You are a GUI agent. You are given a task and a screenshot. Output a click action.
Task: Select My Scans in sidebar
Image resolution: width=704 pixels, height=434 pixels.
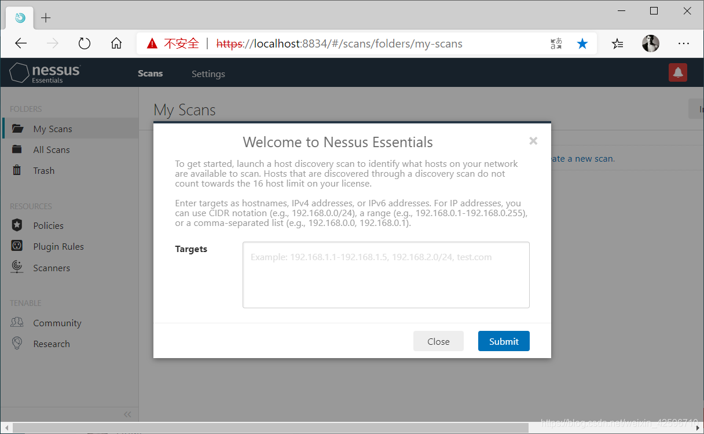point(70,129)
